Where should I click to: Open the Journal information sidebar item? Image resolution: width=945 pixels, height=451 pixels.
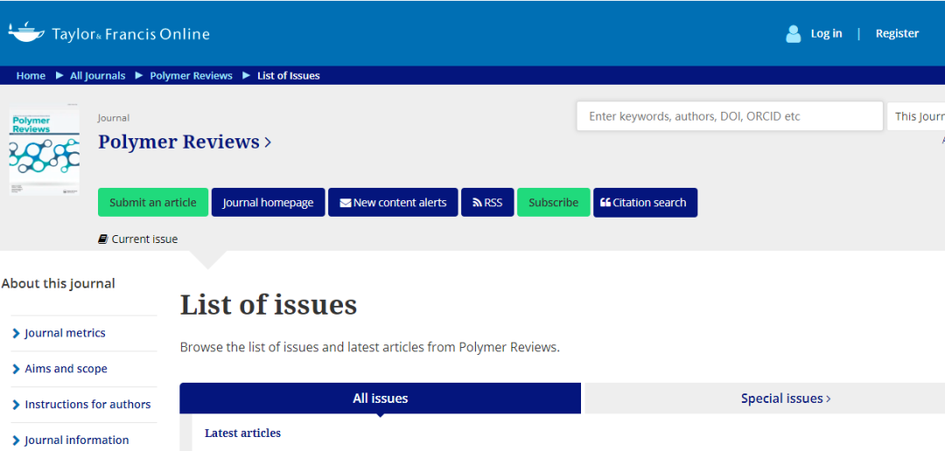click(x=76, y=441)
